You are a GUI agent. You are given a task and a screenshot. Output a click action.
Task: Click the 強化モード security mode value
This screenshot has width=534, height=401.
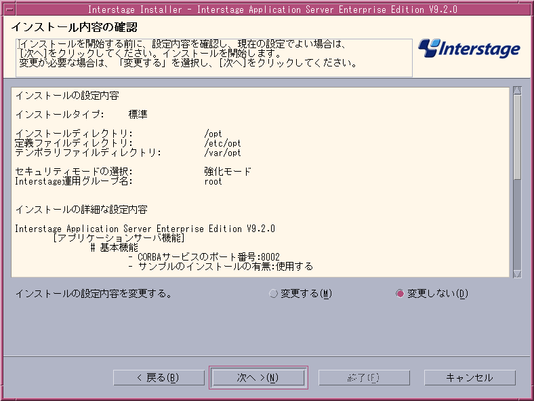click(228, 171)
